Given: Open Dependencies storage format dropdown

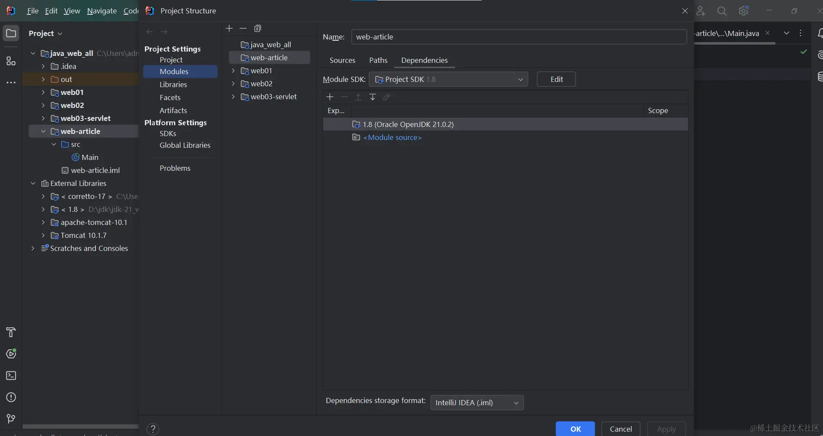Looking at the screenshot, I should (x=477, y=403).
